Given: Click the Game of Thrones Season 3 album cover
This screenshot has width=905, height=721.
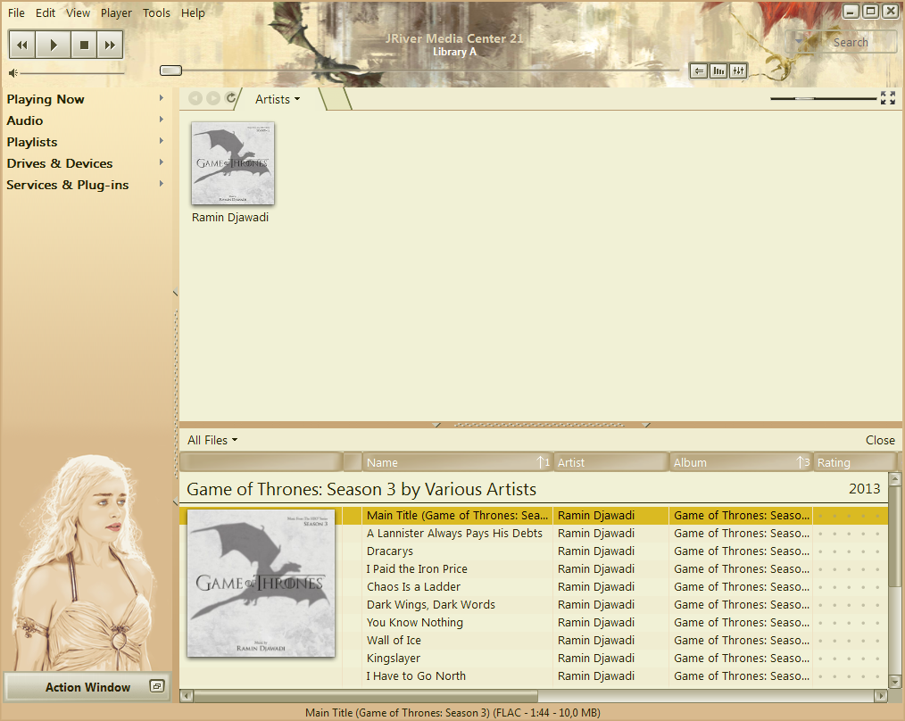Looking at the screenshot, I should tap(261, 583).
